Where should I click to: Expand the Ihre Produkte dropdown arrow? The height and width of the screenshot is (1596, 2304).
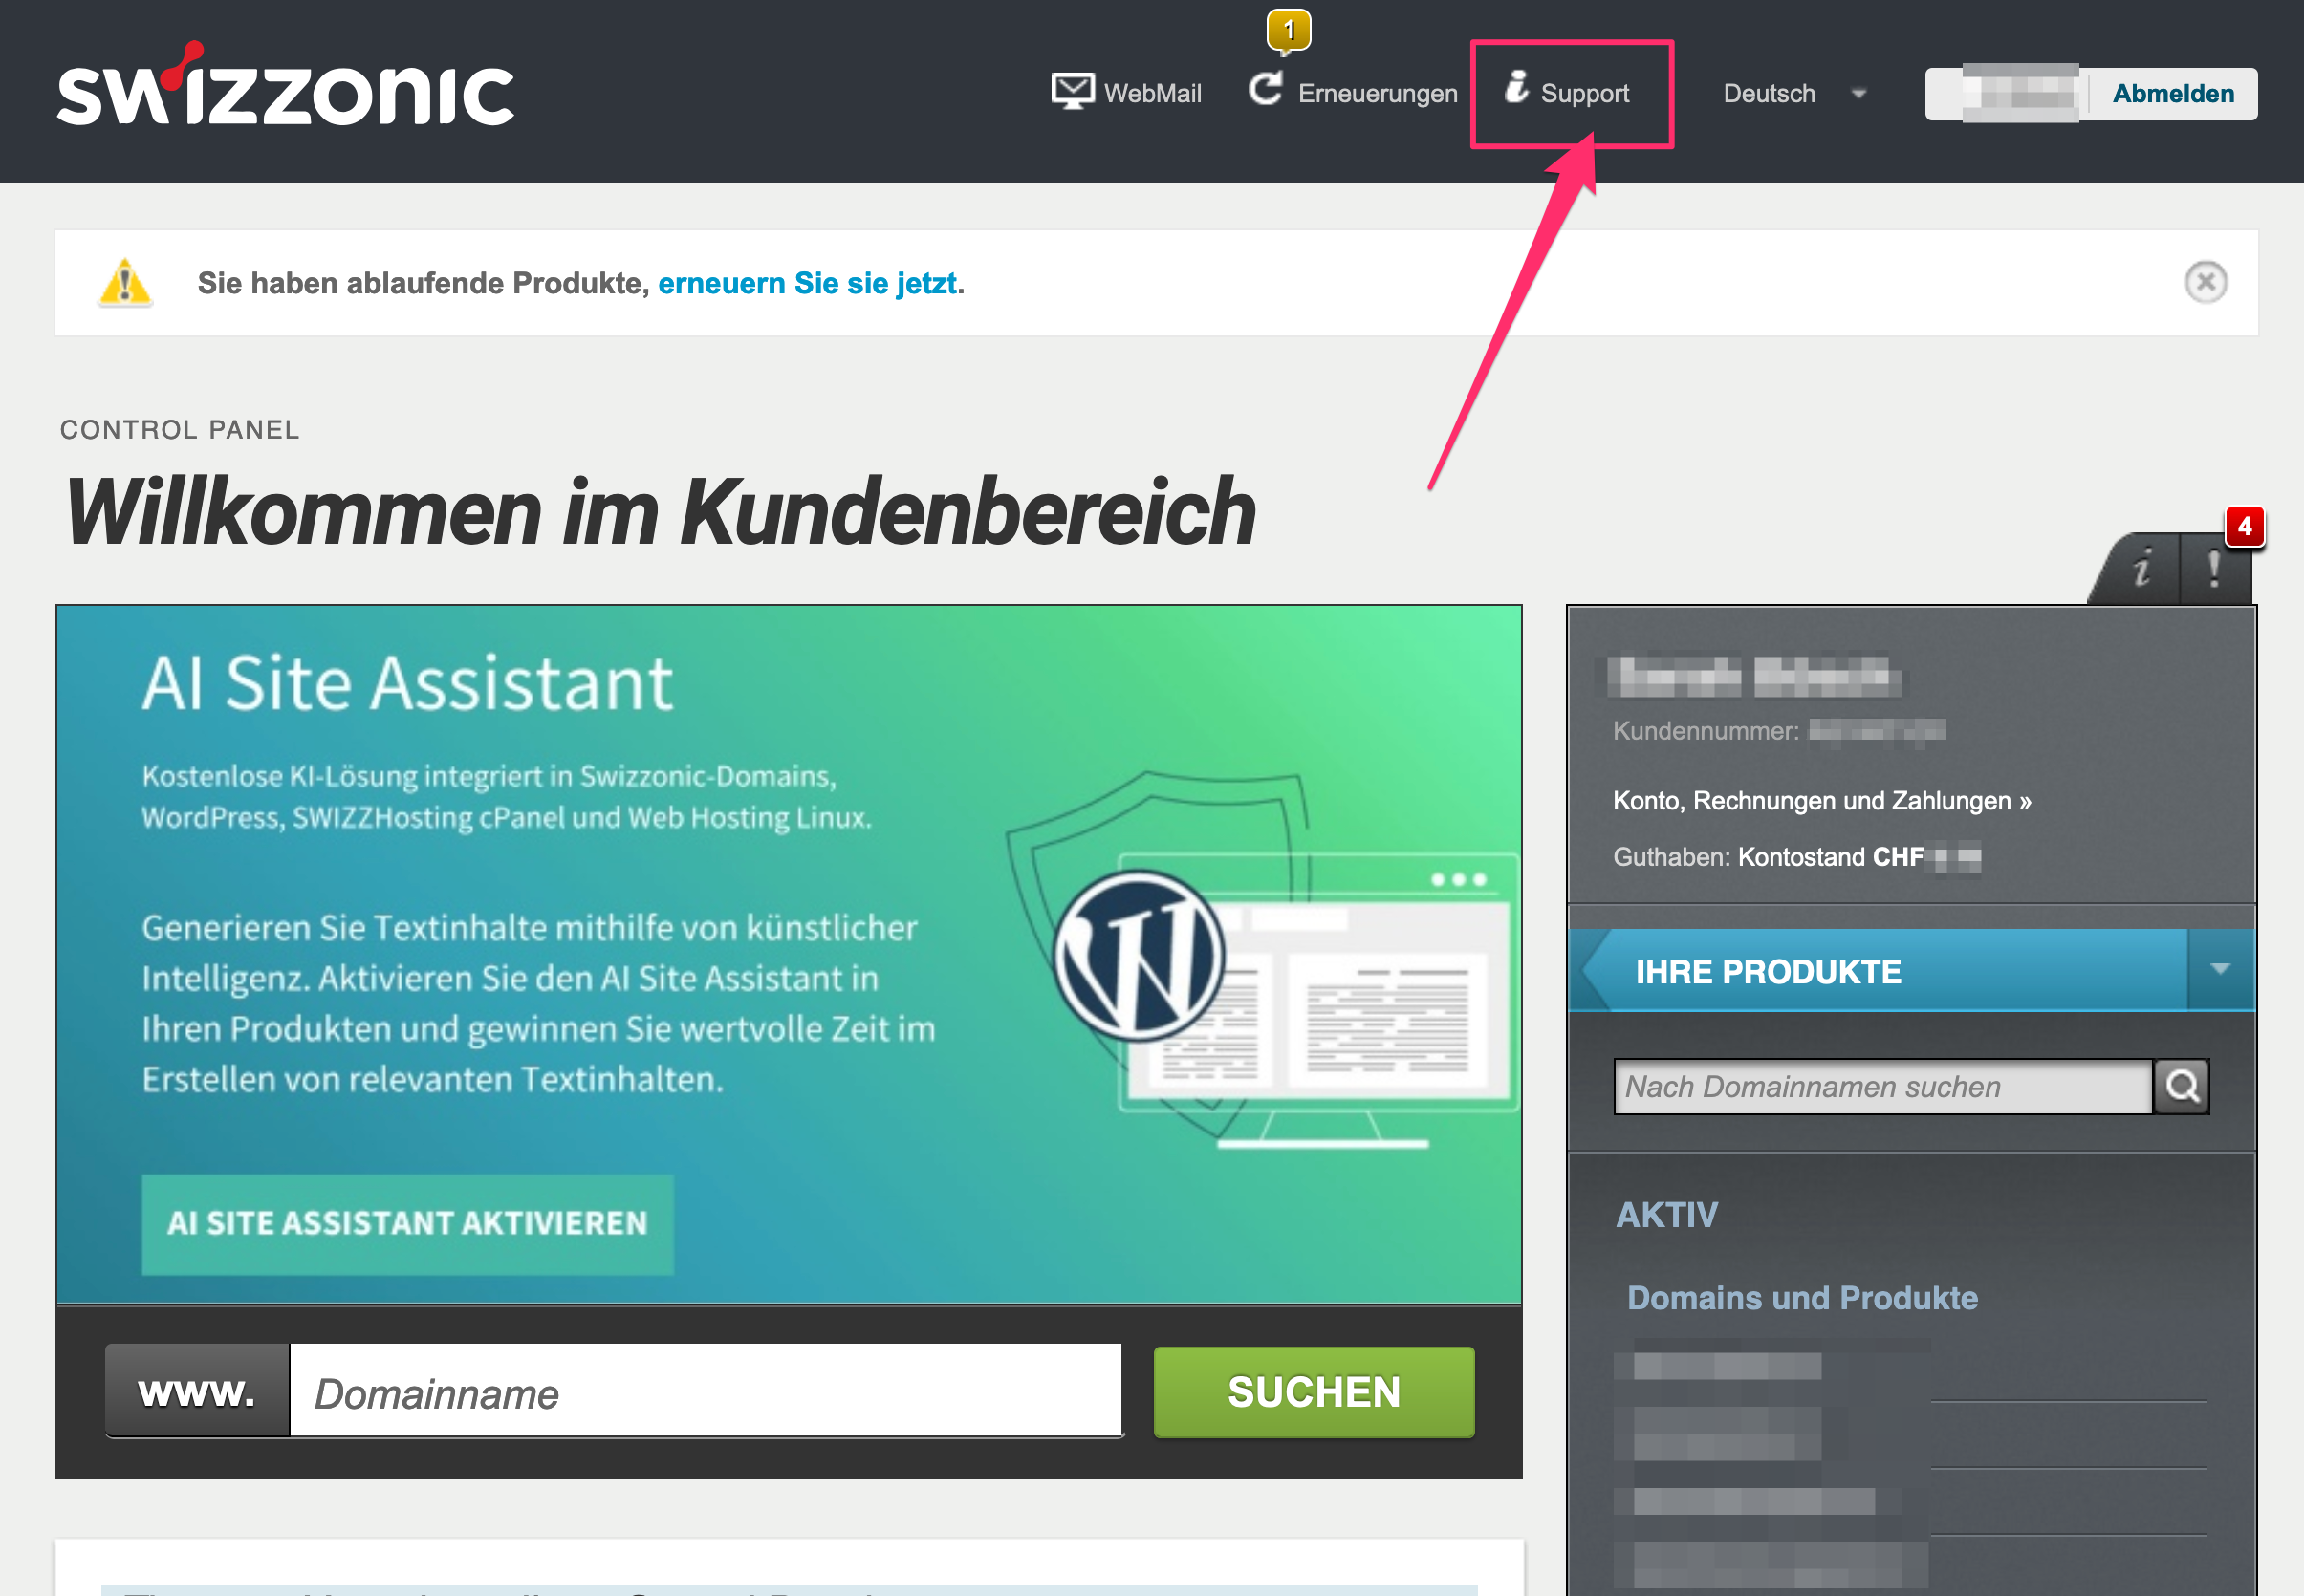pos(2220,969)
